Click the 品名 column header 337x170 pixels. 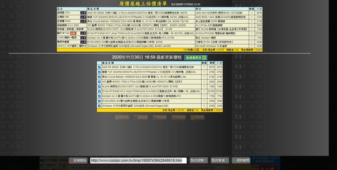coord(72,9)
